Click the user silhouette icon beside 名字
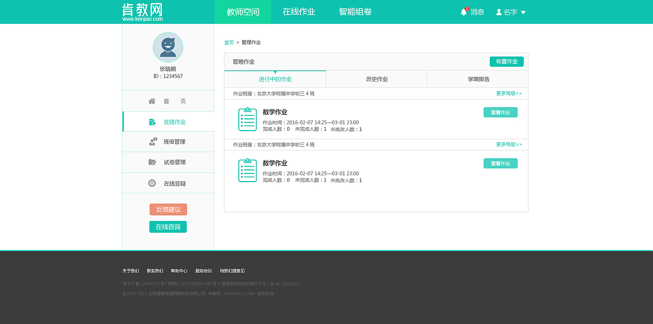 499,12
